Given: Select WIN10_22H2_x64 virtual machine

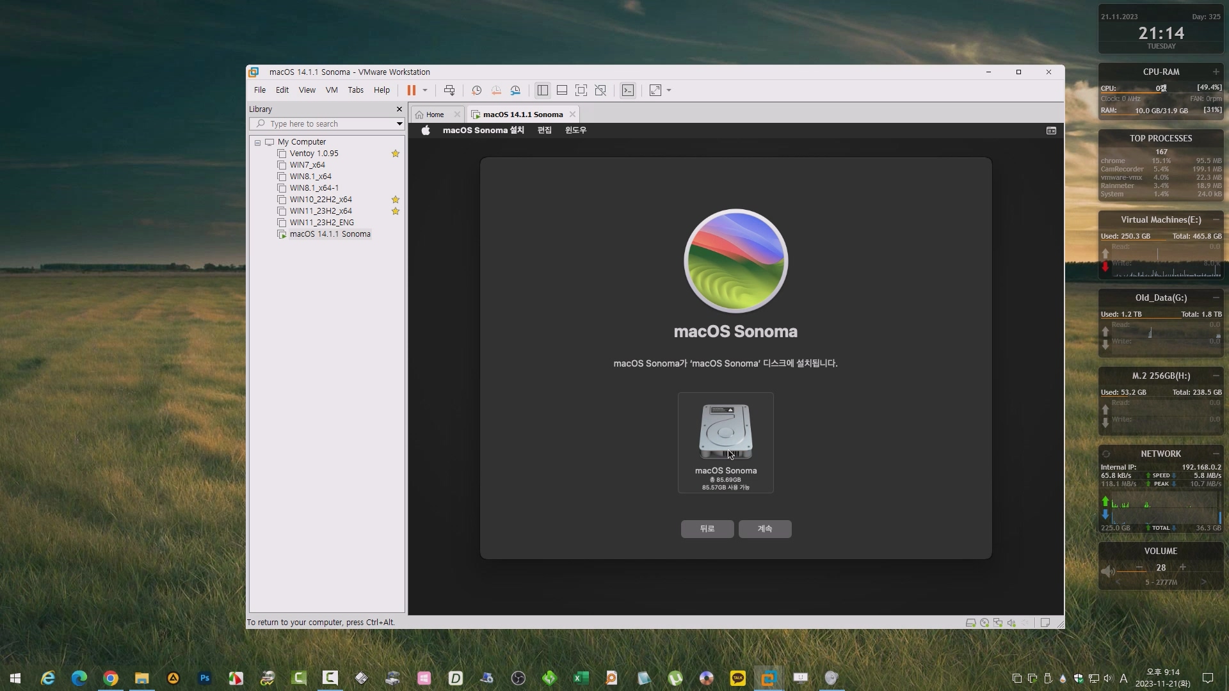Looking at the screenshot, I should [x=321, y=200].
